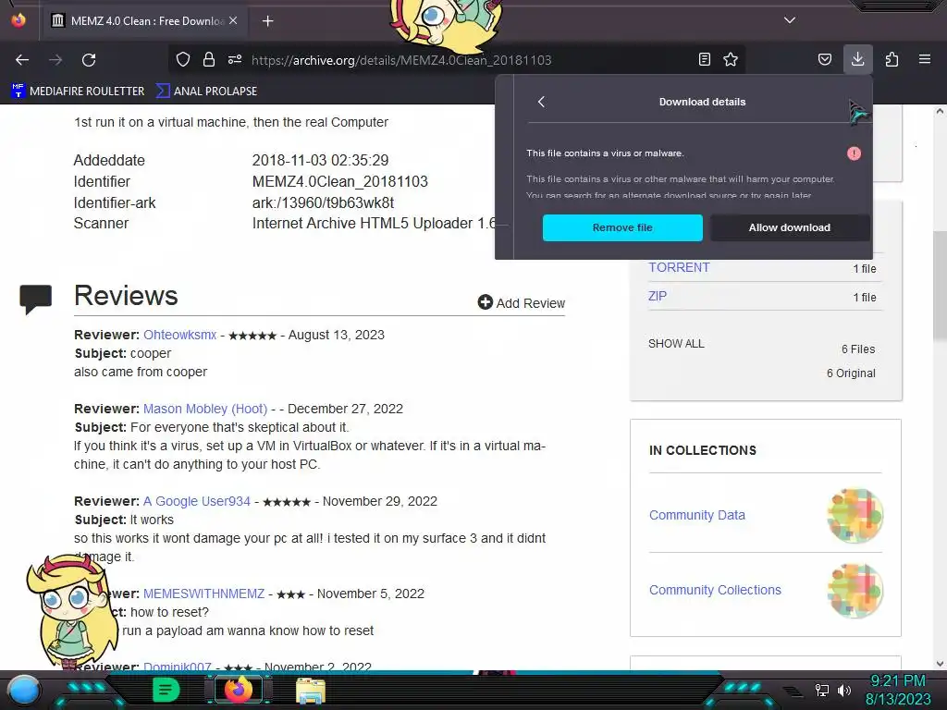Show site security padlock info
Screen dimensions: 947x710
(209, 59)
